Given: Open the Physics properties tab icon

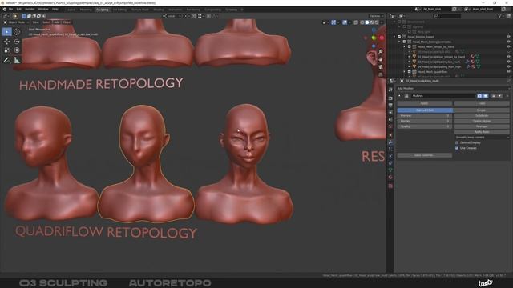Looking at the screenshot, I should click(390, 156).
